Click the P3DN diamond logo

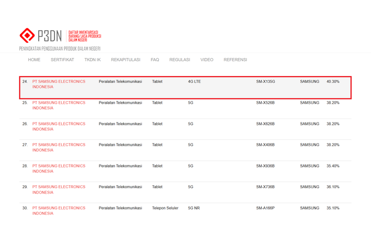[x=27, y=36]
